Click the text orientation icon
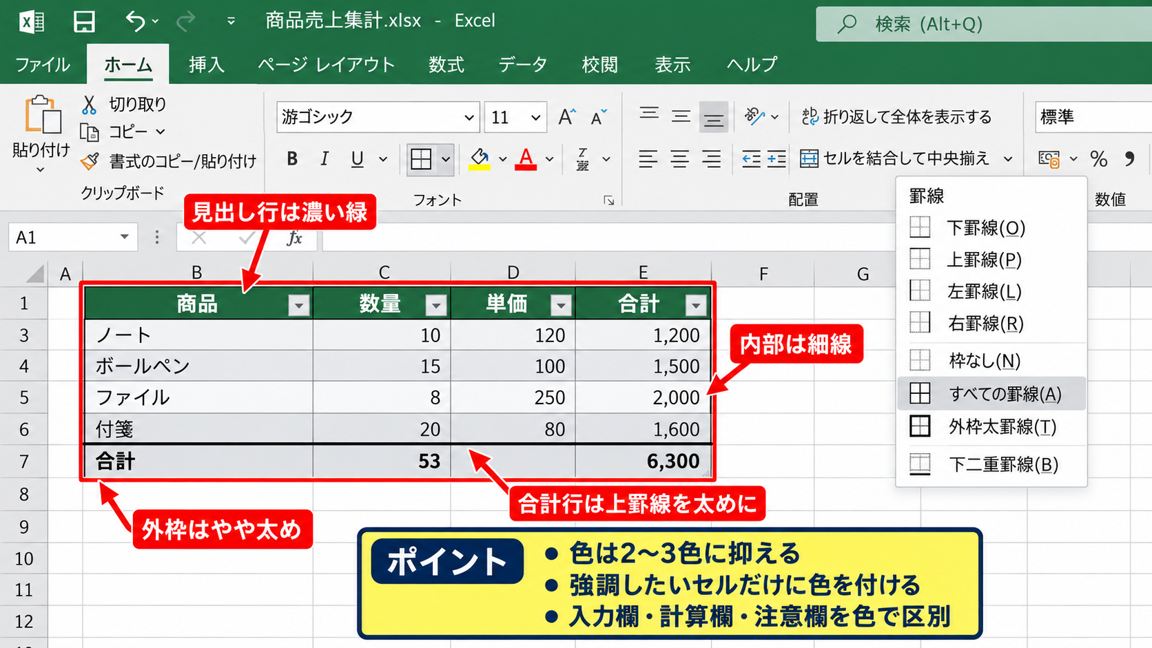This screenshot has width=1152, height=648. [754, 116]
